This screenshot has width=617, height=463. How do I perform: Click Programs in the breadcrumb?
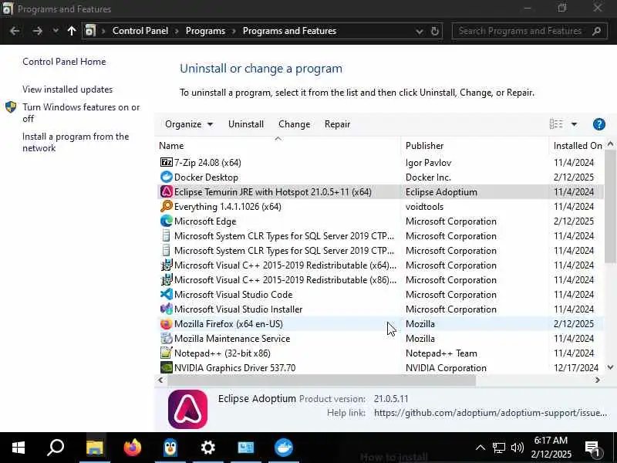coord(205,31)
